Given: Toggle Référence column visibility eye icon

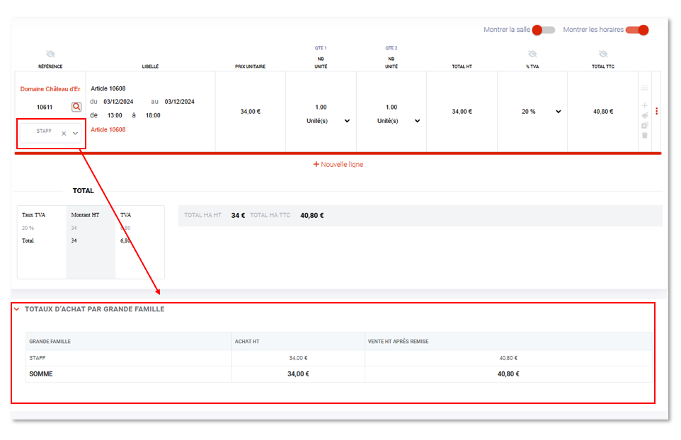Looking at the screenshot, I should pyautogui.click(x=50, y=54).
